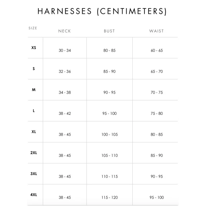Click the S size row label
The image size is (206, 206).
pos(34,69)
